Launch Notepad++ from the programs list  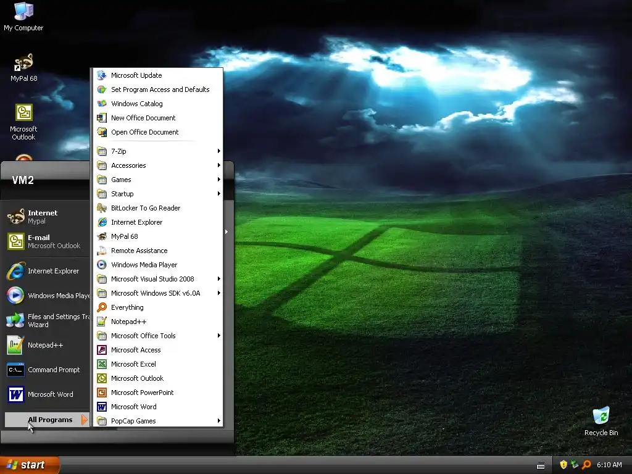[x=157, y=322]
